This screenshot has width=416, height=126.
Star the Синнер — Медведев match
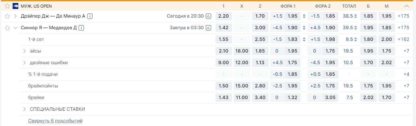7,28
